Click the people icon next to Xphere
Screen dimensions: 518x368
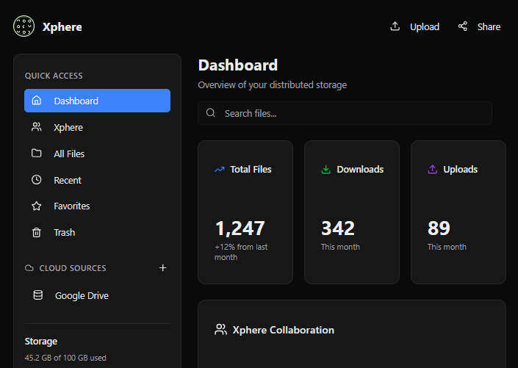[36, 127]
